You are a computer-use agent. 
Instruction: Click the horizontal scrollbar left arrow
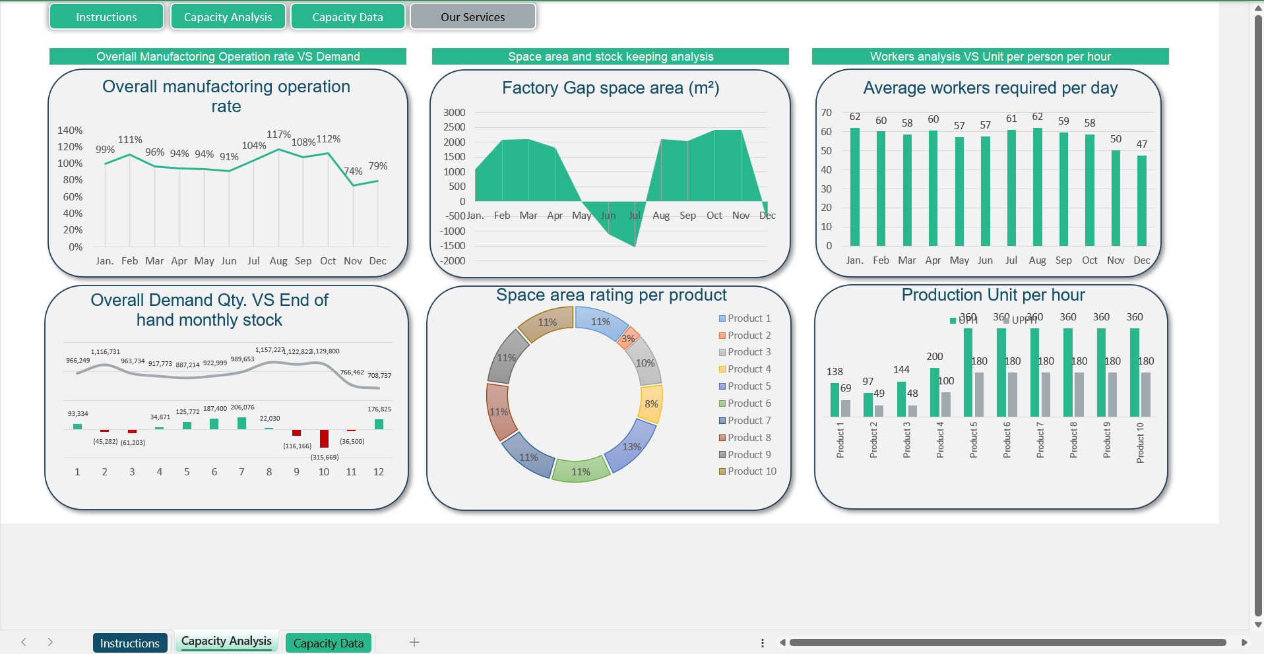click(x=782, y=642)
